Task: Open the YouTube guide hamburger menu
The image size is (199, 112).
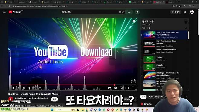Action: point(4,12)
